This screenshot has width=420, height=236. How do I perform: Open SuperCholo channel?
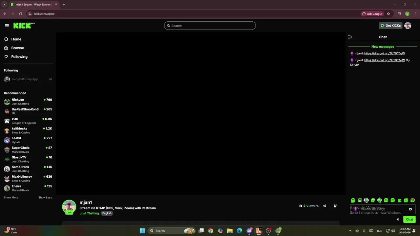[x=28, y=149]
